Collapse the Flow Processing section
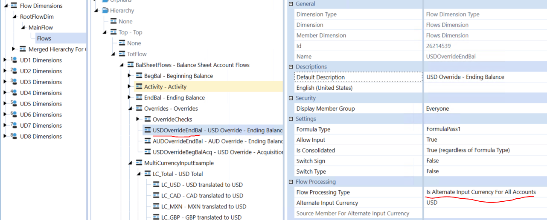The height and width of the screenshot is (220, 547). (291, 182)
